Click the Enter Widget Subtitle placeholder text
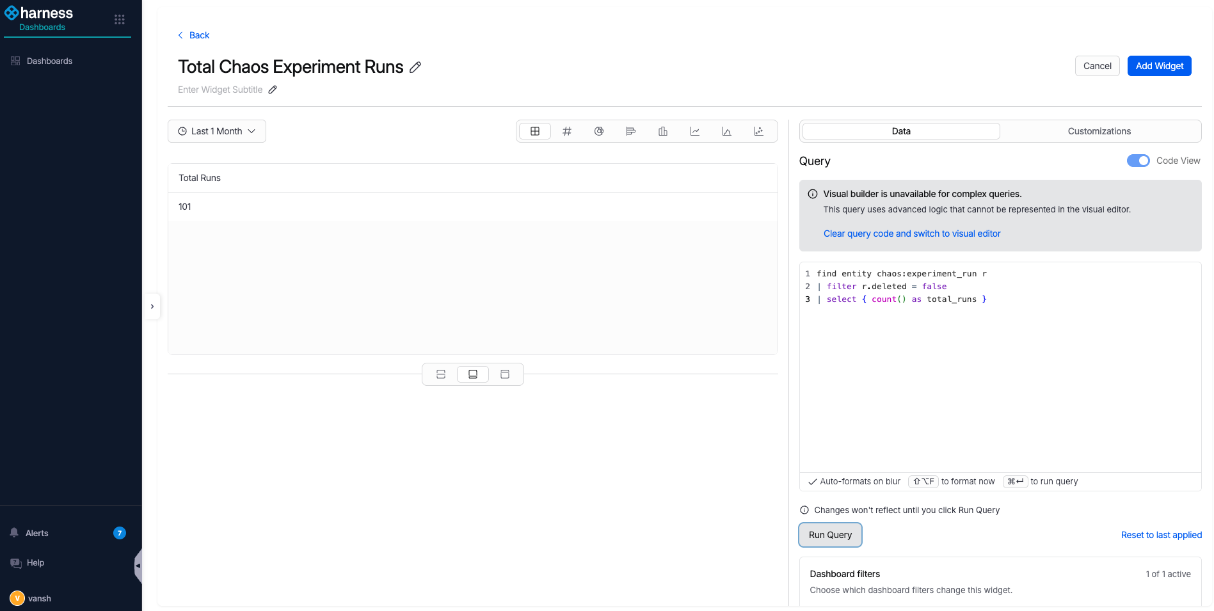 tap(220, 90)
